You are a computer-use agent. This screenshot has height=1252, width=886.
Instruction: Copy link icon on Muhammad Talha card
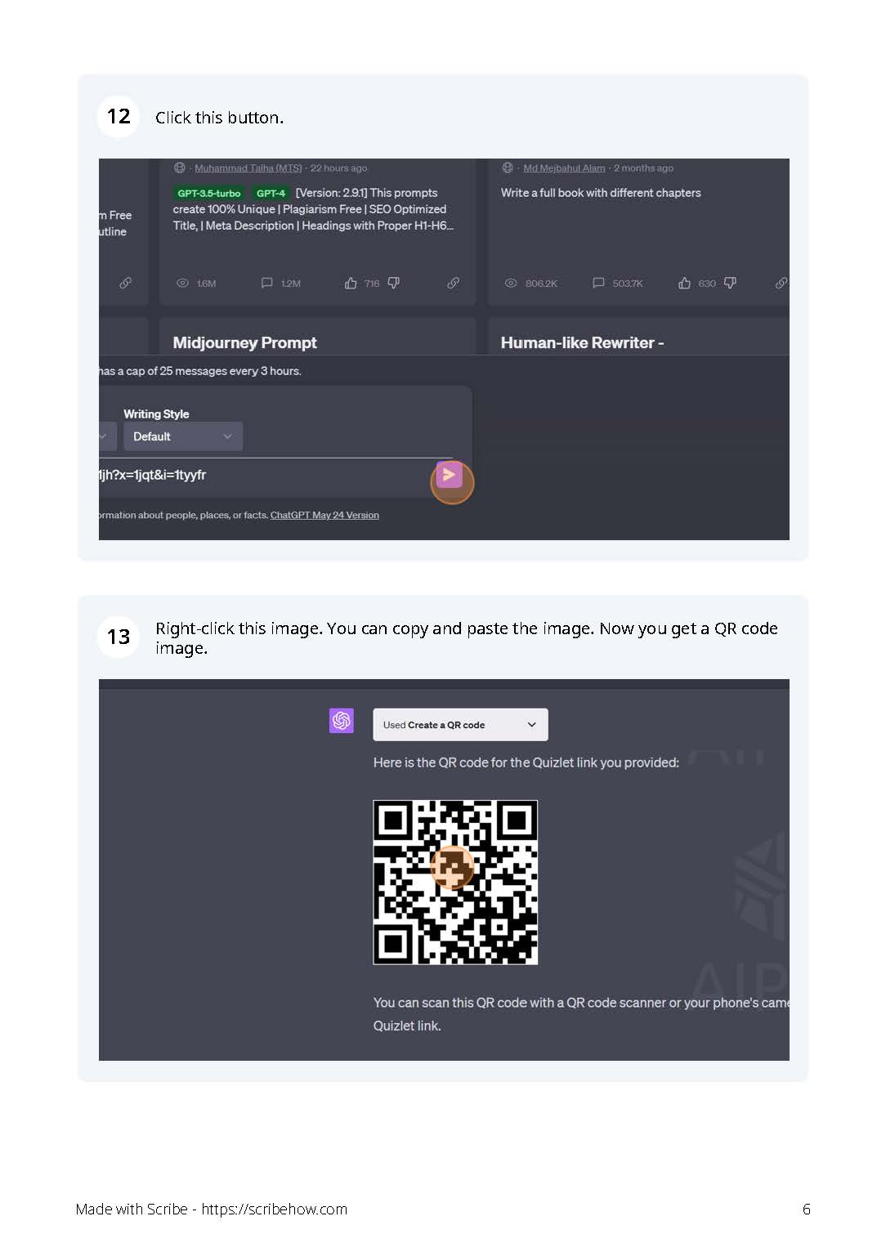point(453,284)
